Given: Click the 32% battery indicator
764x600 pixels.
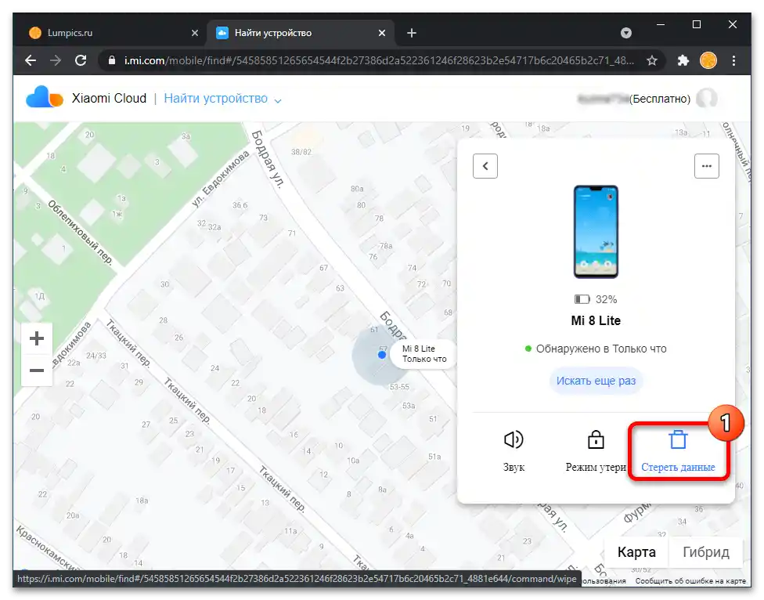Looking at the screenshot, I should (596, 299).
